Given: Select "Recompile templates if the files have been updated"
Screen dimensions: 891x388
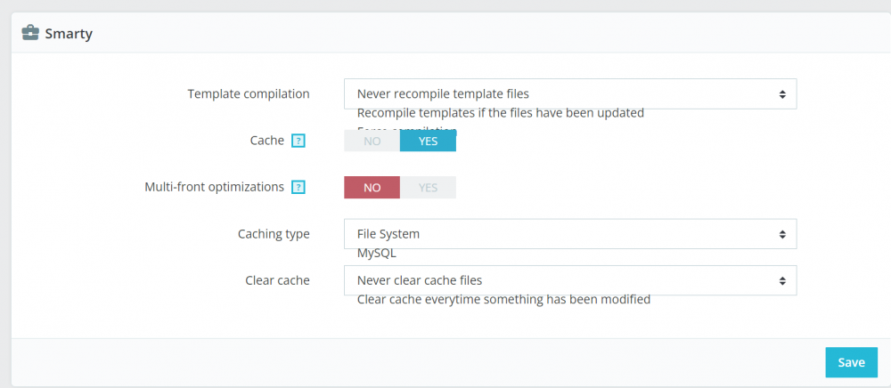Looking at the screenshot, I should tap(500, 113).
